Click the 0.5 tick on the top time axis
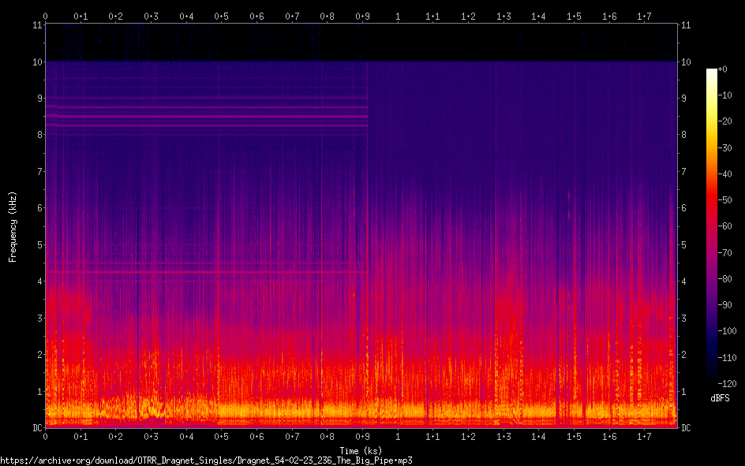This screenshot has width=745, height=466. 222,16
